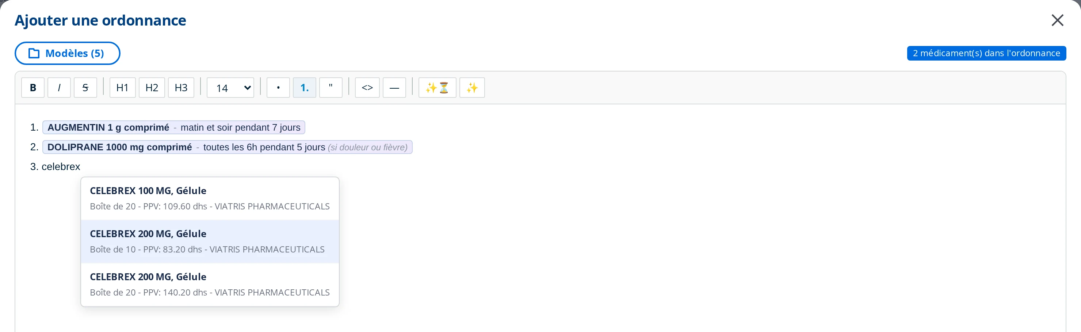Open the Modèles (5) templates button
The width and height of the screenshot is (1081, 332).
pyautogui.click(x=68, y=53)
